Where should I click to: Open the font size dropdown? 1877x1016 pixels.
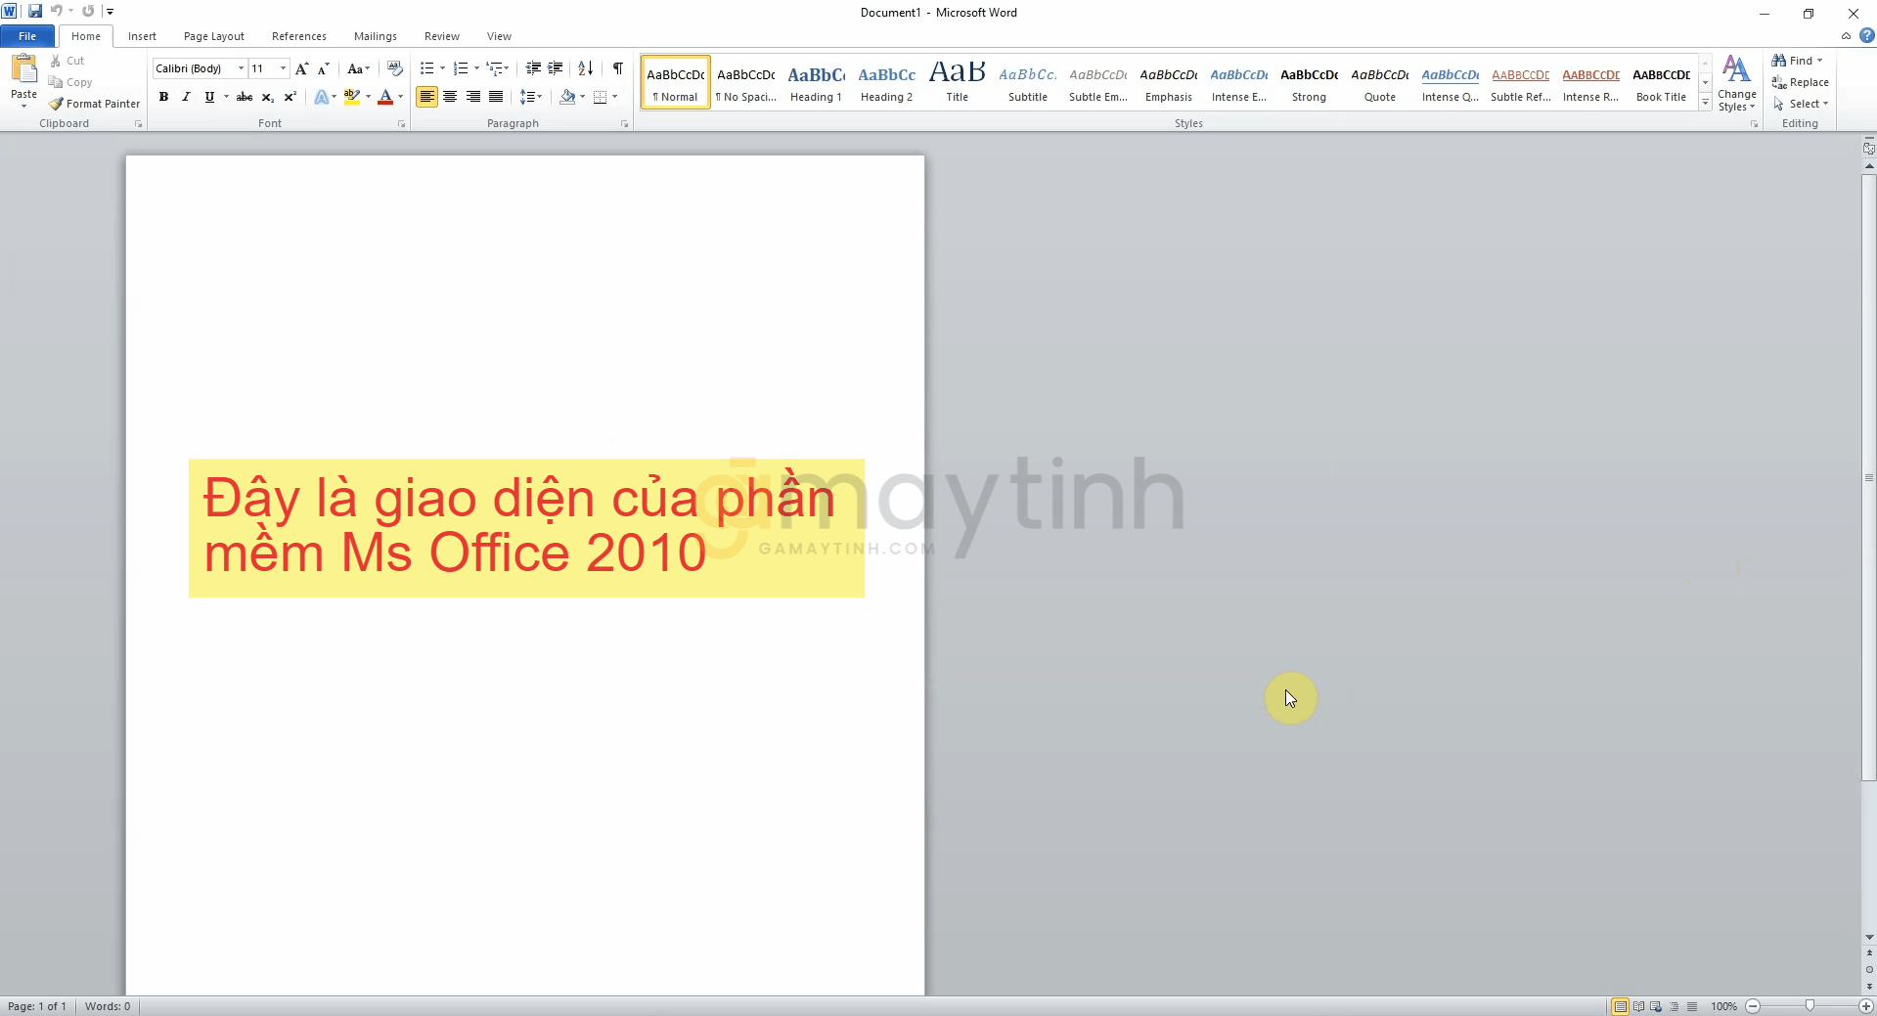pyautogui.click(x=283, y=68)
